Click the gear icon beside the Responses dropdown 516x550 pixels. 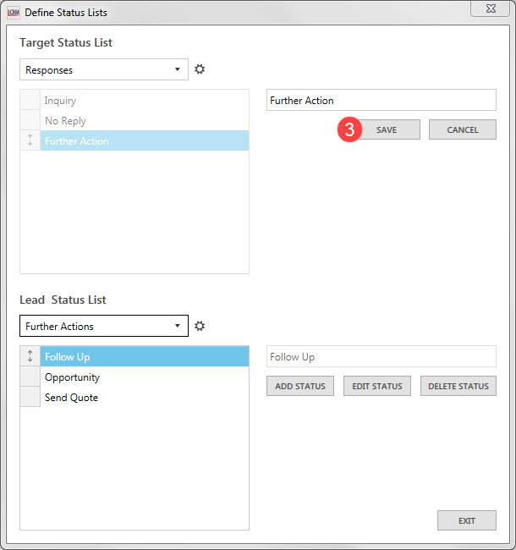coord(200,69)
